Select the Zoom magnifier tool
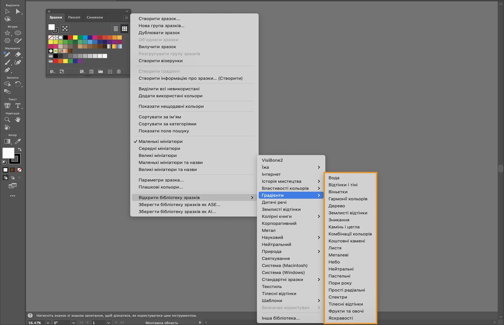This screenshot has height=325, width=504. coord(7,119)
